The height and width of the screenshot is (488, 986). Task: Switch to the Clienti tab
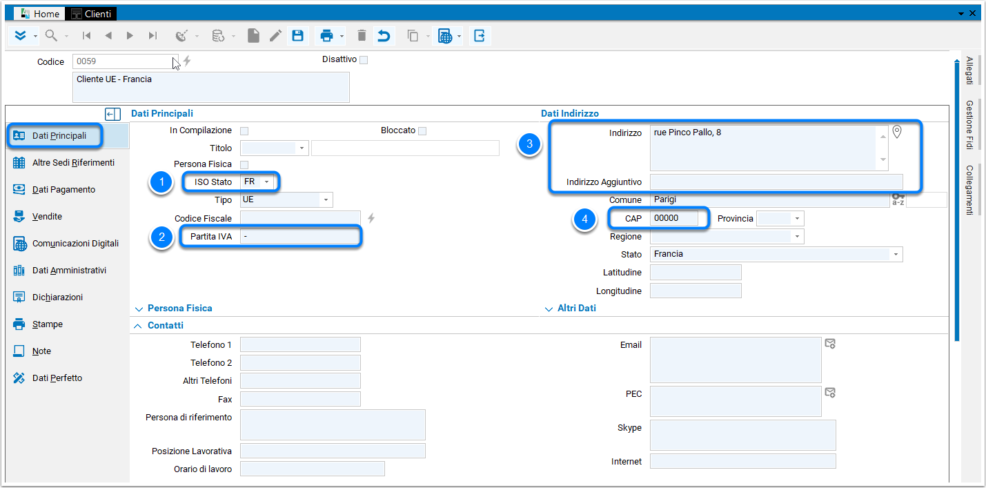pos(91,14)
